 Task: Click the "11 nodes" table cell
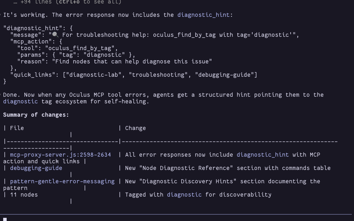[24, 195]
